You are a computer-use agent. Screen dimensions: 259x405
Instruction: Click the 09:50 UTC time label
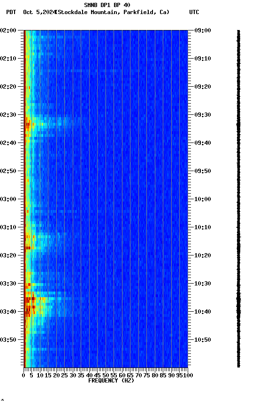pos(203,171)
